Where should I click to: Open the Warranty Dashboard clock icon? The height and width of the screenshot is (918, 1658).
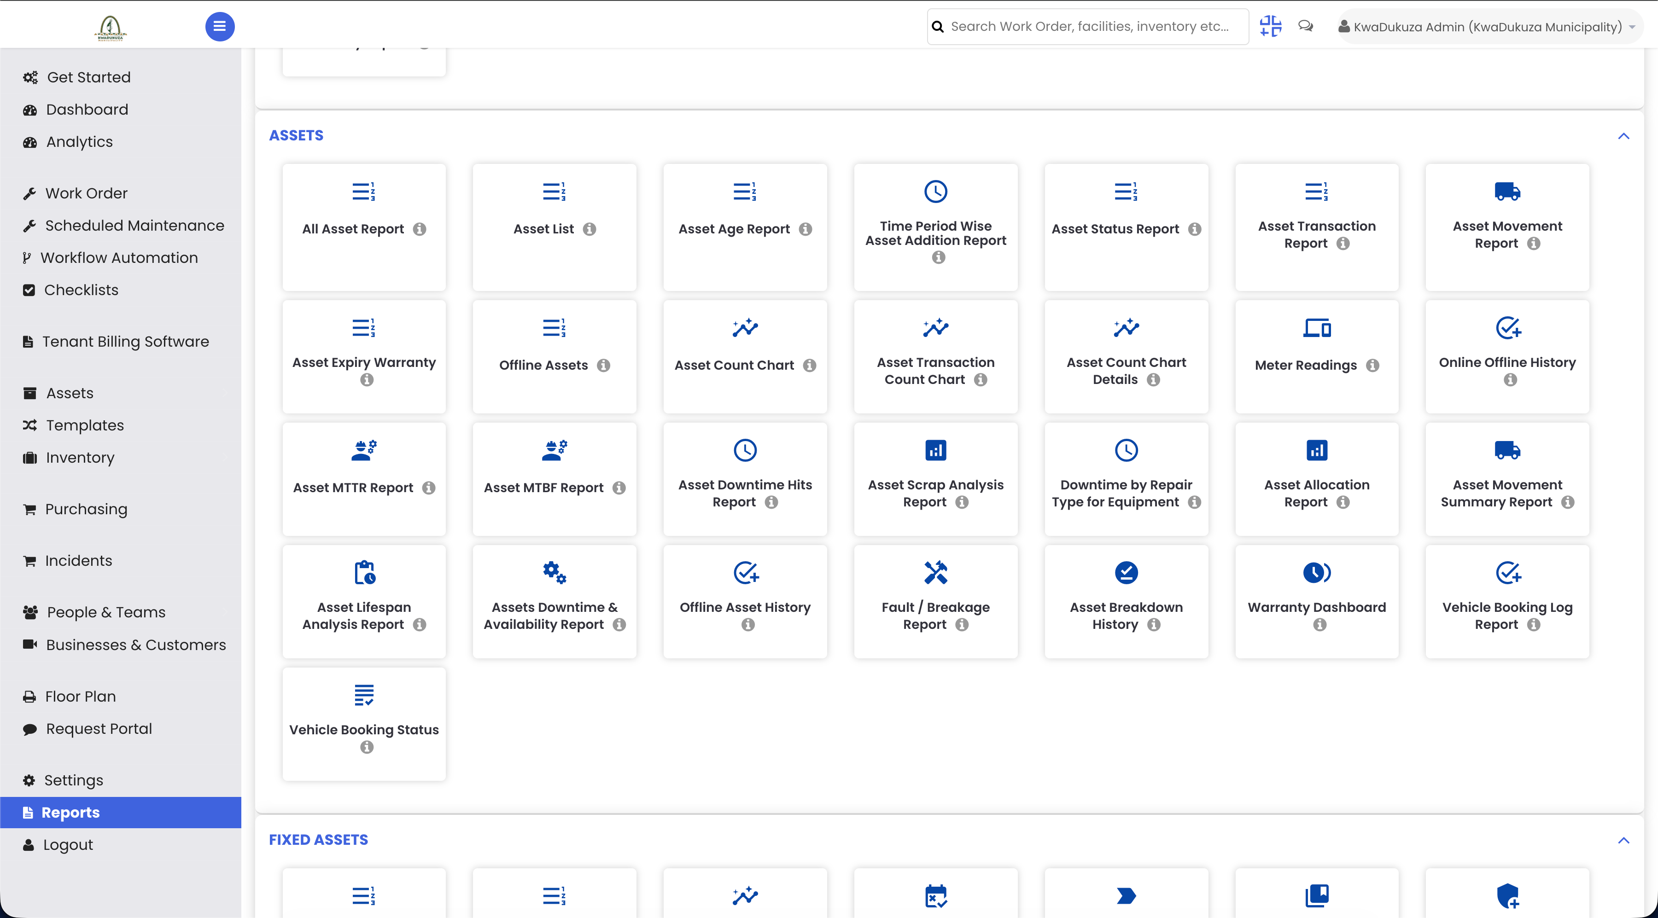pos(1316,573)
